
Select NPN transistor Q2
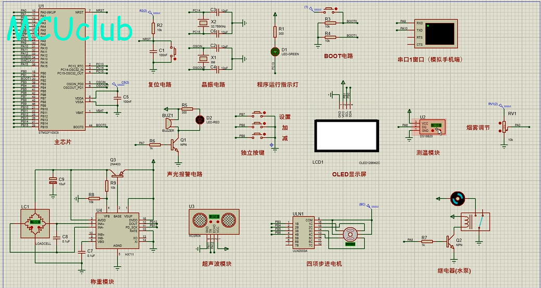pos(450,242)
